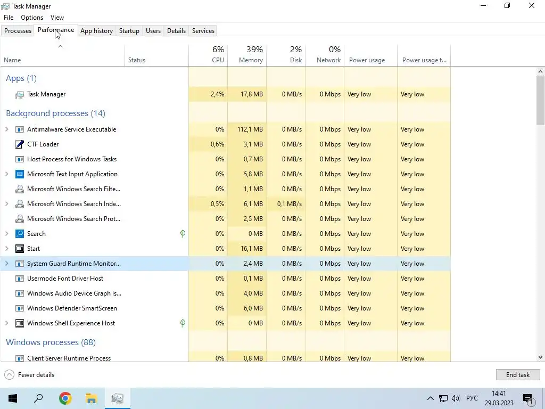
Task: Click the Microsoft Windows Search Indexer icon
Action: click(20, 204)
